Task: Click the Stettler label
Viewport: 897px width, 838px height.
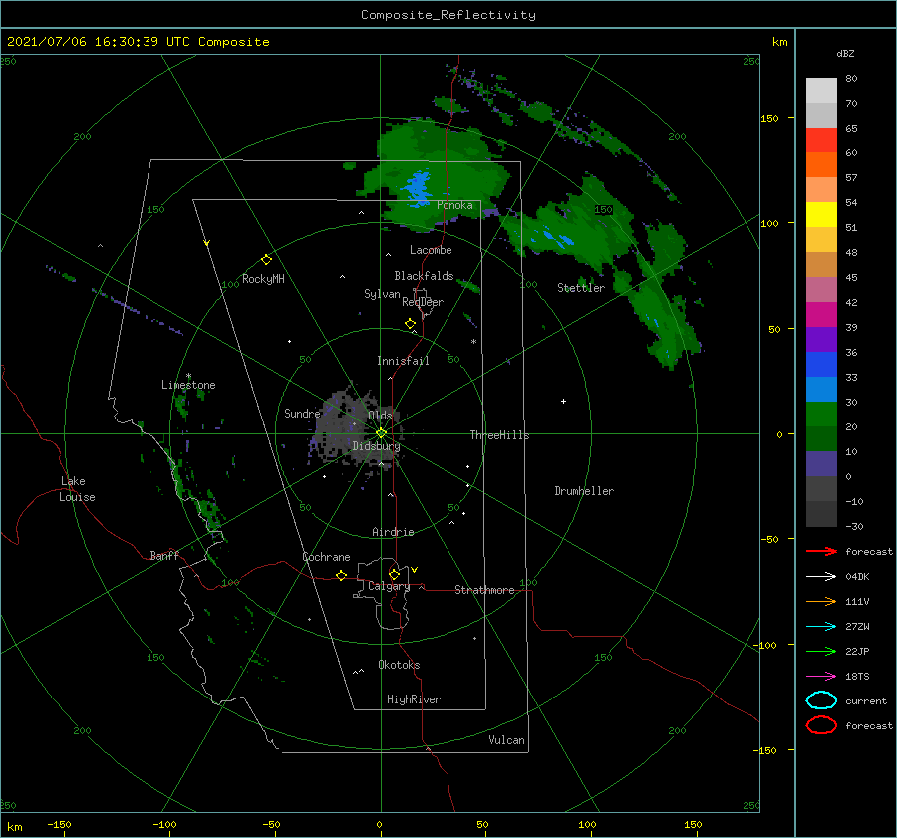Action: click(x=581, y=288)
